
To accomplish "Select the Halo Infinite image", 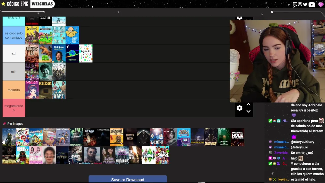I will [x=9, y=137].
